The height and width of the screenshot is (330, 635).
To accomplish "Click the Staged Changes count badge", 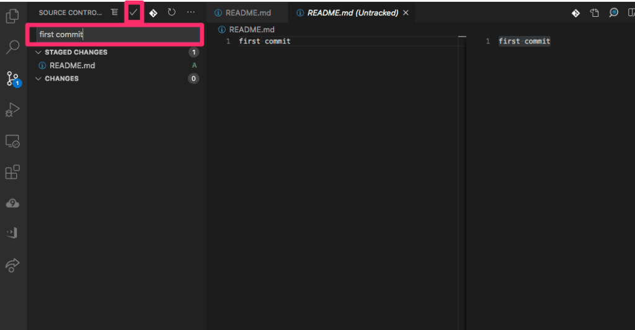I will 193,52.
